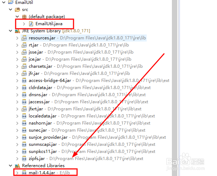Click the default package icon
The width and height of the screenshot is (217, 176).
pyautogui.click(x=24, y=17)
